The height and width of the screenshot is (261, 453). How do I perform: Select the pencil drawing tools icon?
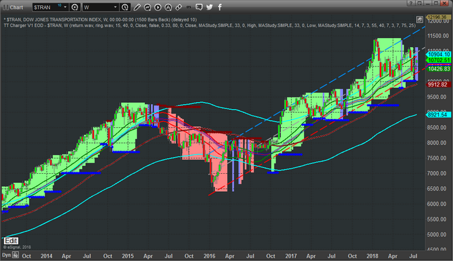point(137,7)
